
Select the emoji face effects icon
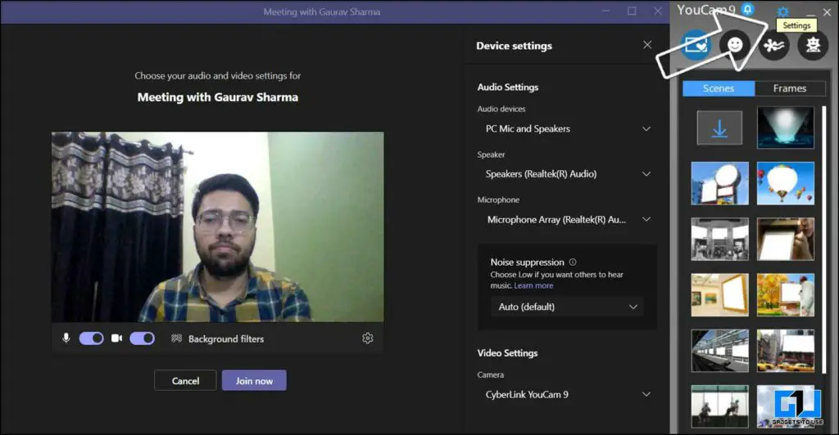point(735,45)
